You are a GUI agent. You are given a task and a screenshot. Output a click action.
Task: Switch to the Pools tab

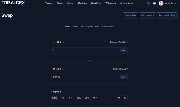(76, 26)
